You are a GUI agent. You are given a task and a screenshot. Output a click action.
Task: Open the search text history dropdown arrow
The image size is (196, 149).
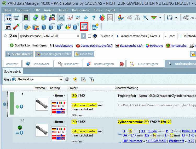pos(83,36)
